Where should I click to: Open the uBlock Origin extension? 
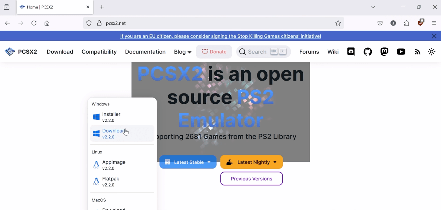[420, 23]
